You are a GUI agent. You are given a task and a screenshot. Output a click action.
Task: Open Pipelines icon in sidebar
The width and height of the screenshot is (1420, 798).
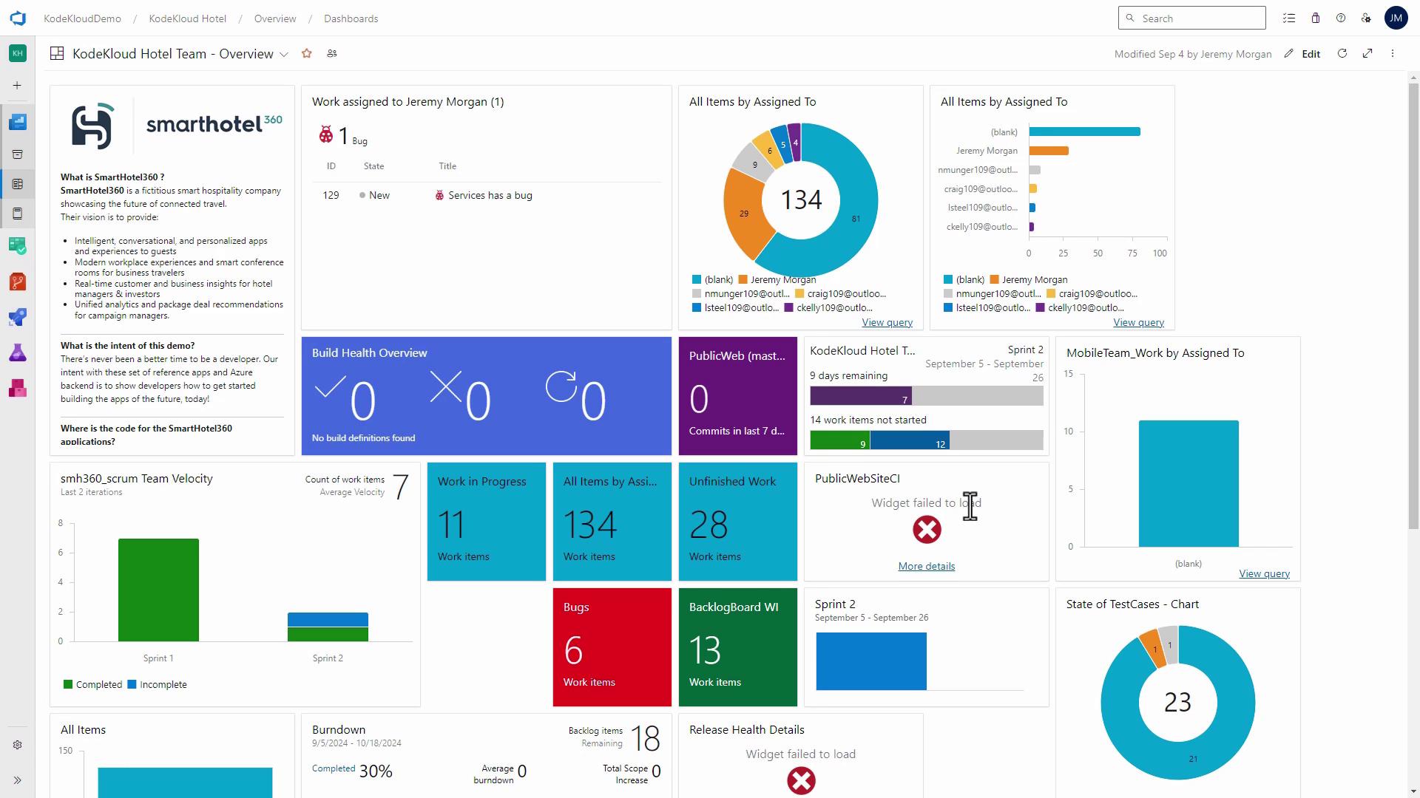(18, 317)
